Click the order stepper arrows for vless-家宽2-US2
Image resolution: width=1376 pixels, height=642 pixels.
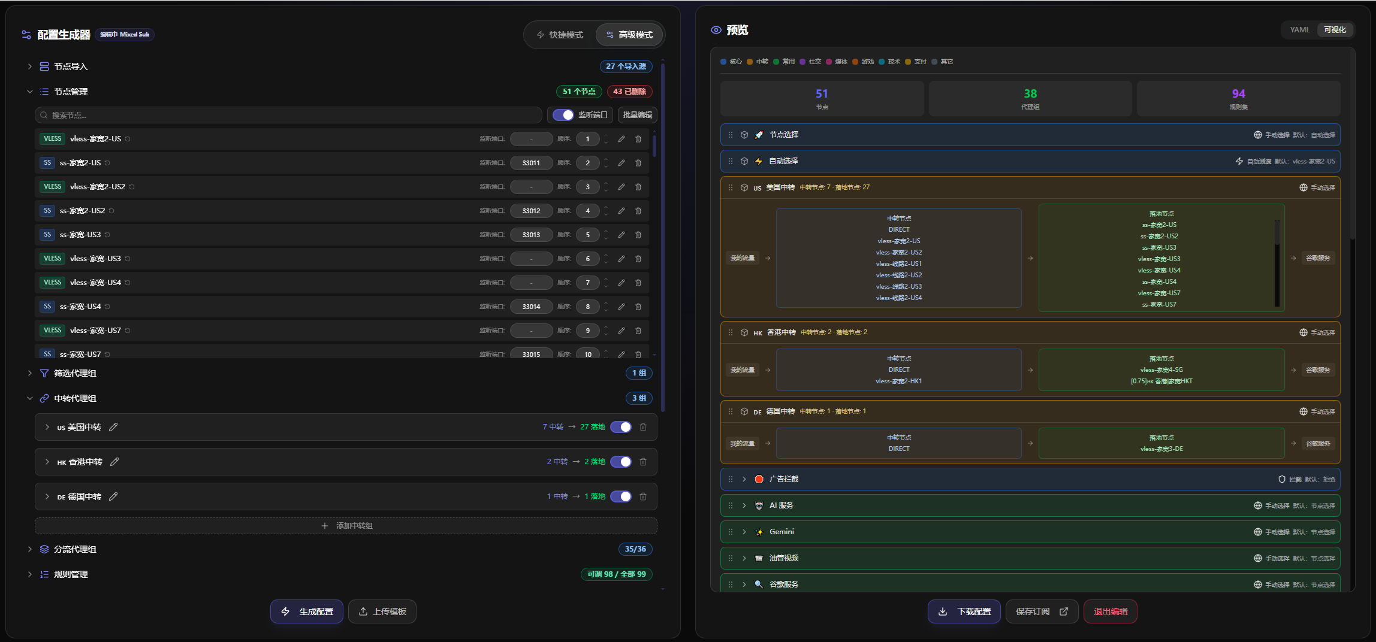click(606, 187)
